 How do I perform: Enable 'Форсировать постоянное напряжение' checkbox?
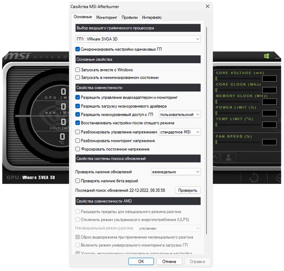click(x=77, y=149)
